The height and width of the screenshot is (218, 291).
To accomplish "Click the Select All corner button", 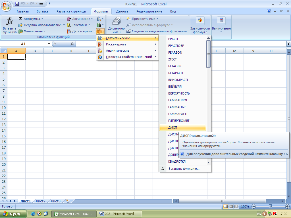I will pos(4,51).
